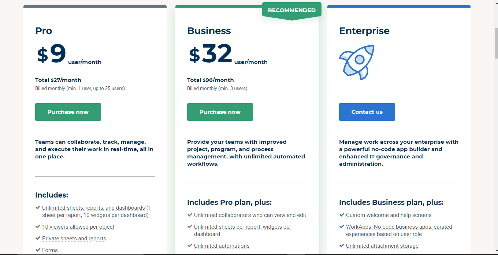The image size is (498, 255).
Task: Open the Forms feature info
Action: (x=50, y=250)
